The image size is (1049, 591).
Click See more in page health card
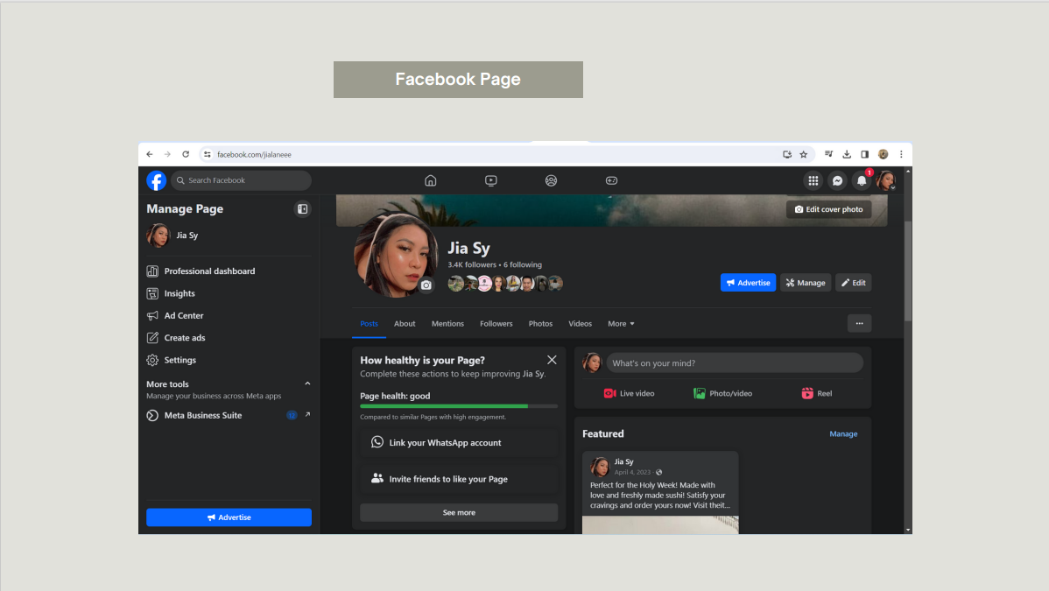click(458, 513)
